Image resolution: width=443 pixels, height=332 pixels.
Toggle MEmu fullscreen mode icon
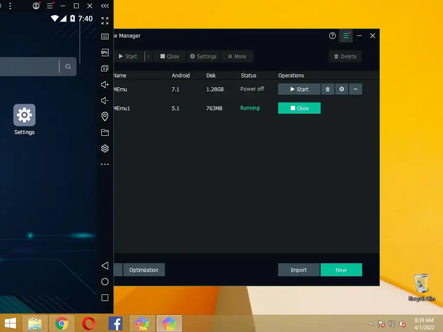105,21
